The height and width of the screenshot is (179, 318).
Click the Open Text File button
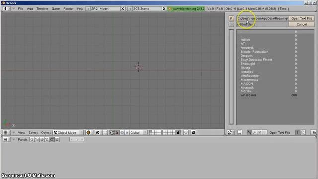point(302,18)
